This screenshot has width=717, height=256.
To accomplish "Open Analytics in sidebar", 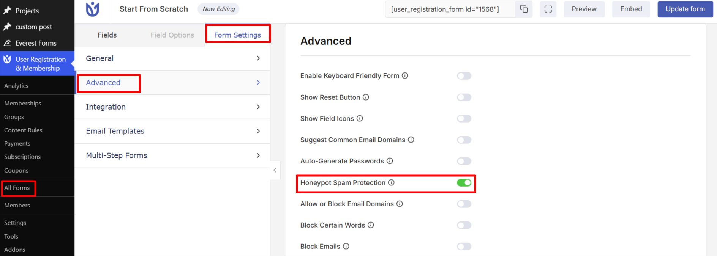I will (x=16, y=86).
